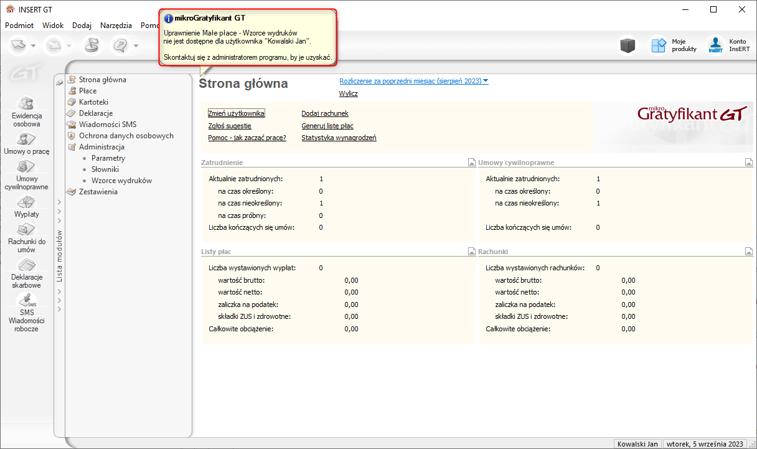
Task: Click the Liczba wystawionych wypłat label
Action: [252, 268]
